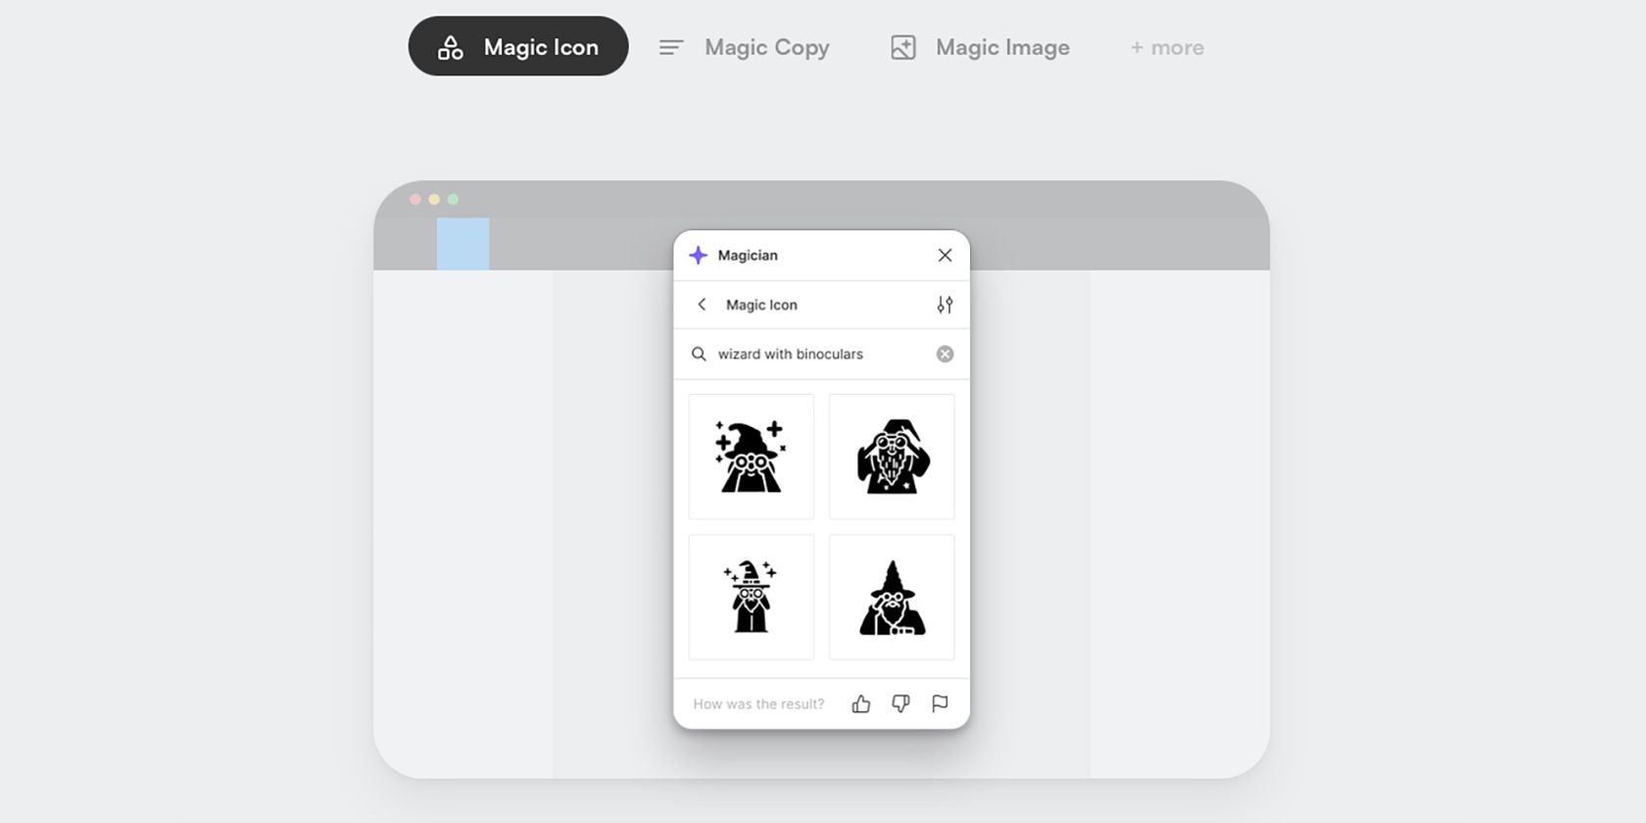Click the red window dot
The image size is (1646, 823).
(415, 199)
